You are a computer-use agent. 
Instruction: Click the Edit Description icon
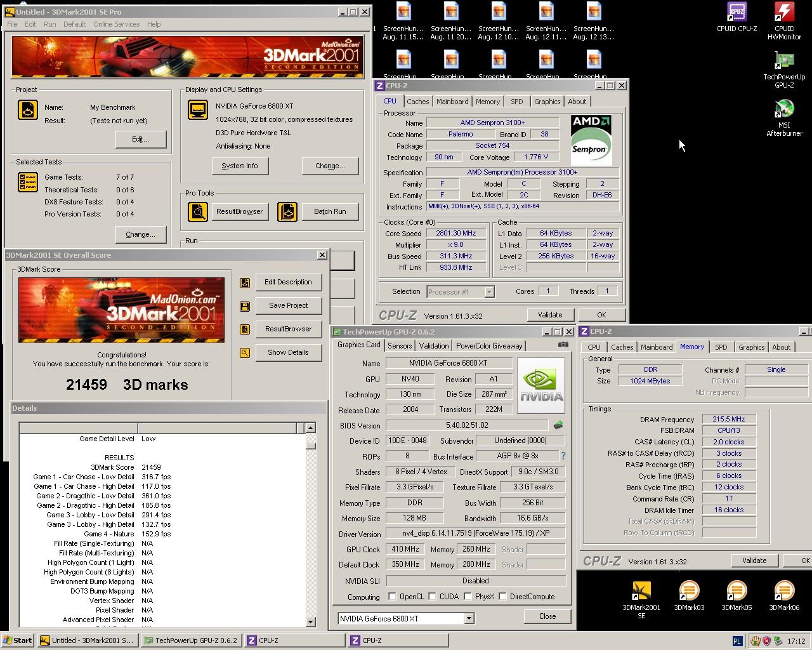245,282
